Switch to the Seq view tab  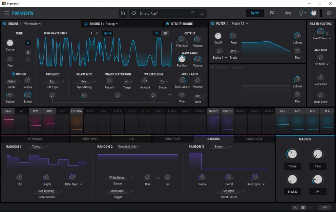288,13
